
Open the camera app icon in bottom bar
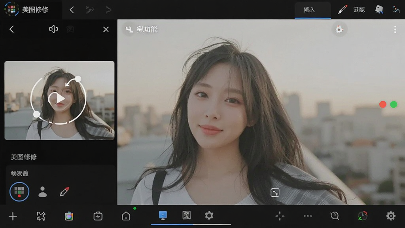tap(69, 216)
